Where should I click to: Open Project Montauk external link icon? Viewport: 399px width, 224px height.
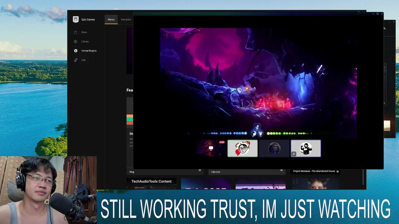pyautogui.click(x=338, y=171)
